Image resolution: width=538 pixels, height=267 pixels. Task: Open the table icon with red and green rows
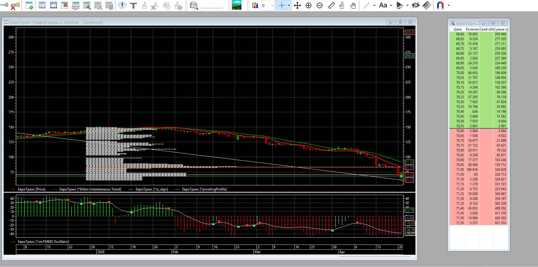tap(64, 5)
